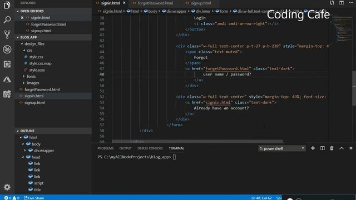Viewport: 356px width, 200px height.
Task: Split the terminal panel
Action: [323, 148]
